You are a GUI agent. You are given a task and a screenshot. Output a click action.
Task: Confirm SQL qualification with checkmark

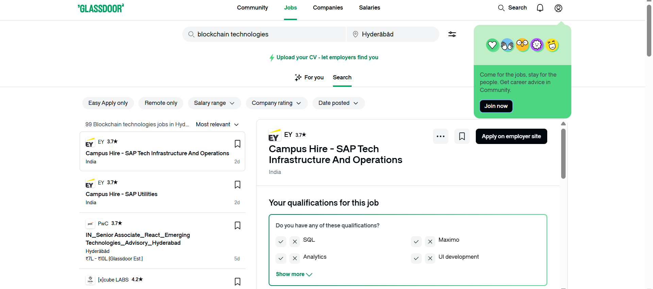click(x=281, y=242)
